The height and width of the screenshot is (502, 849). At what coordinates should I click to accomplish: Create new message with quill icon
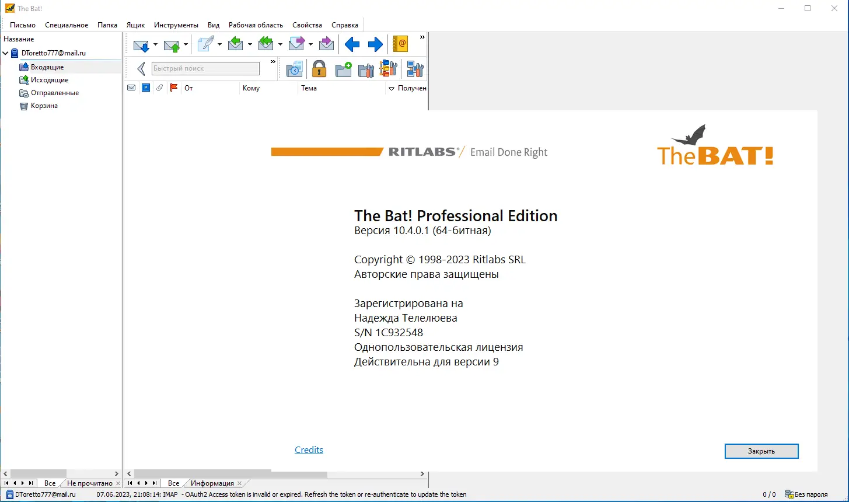click(x=205, y=44)
